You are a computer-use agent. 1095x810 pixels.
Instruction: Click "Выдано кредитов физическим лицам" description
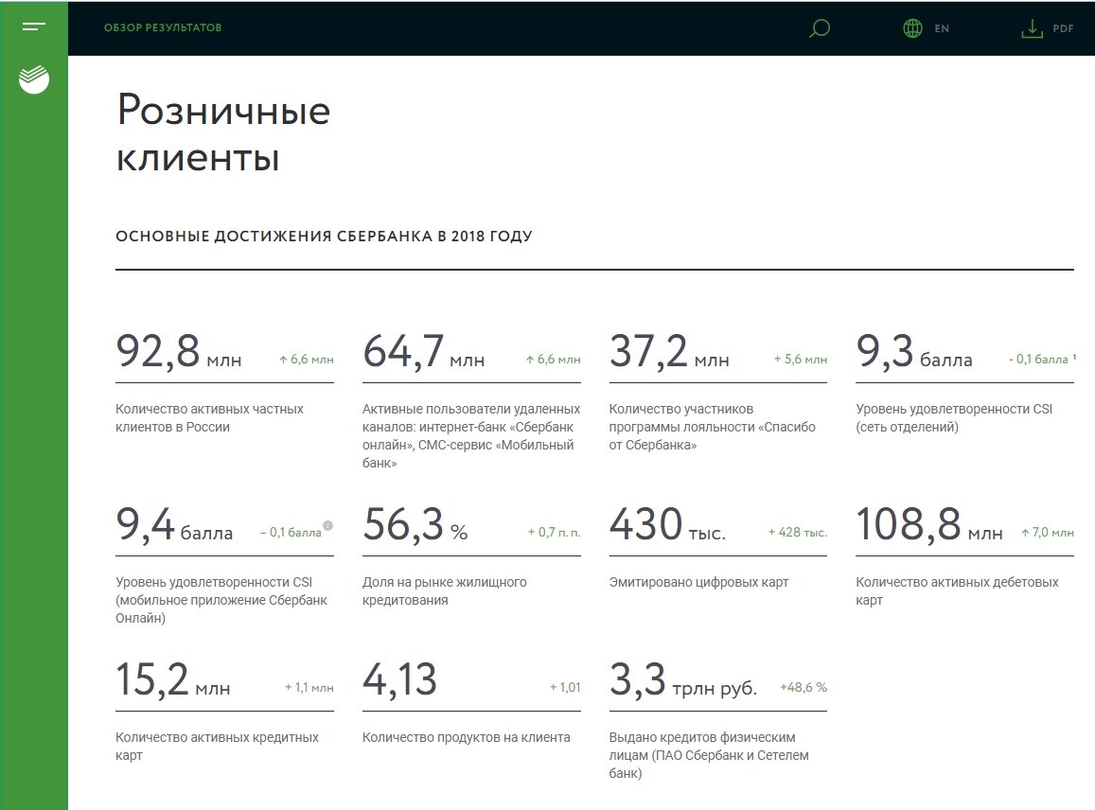click(x=709, y=755)
